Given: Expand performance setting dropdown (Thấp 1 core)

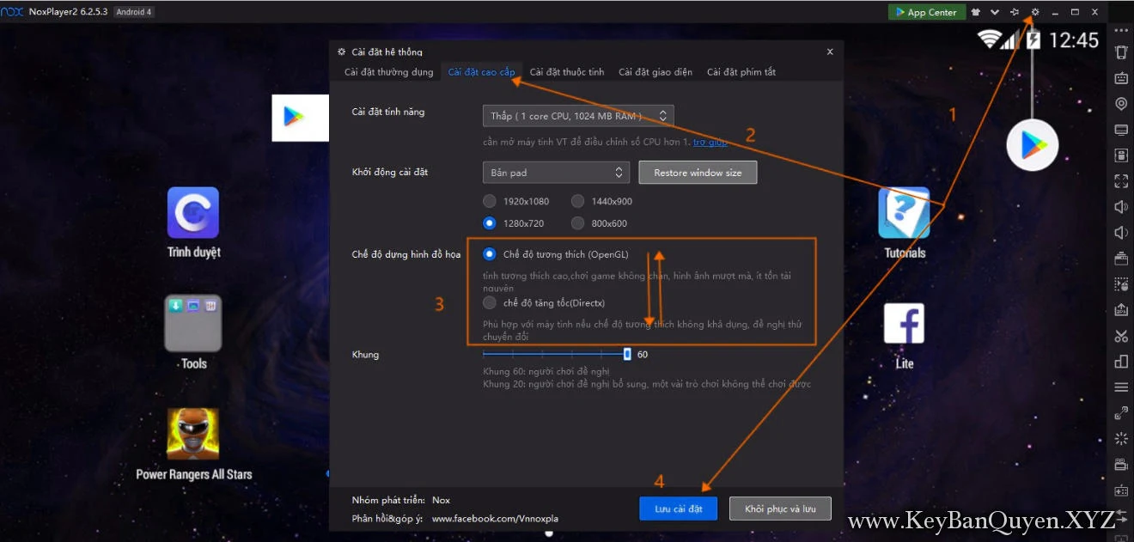Looking at the screenshot, I should point(578,115).
